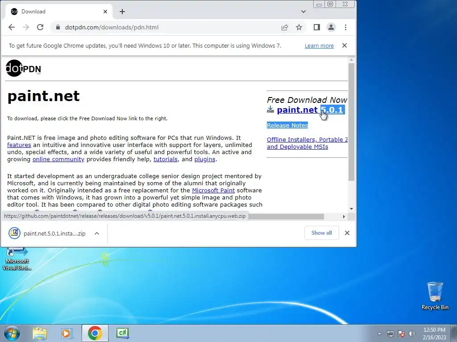
Task: Open Windows Explorer from the taskbar
Action: 40,333
